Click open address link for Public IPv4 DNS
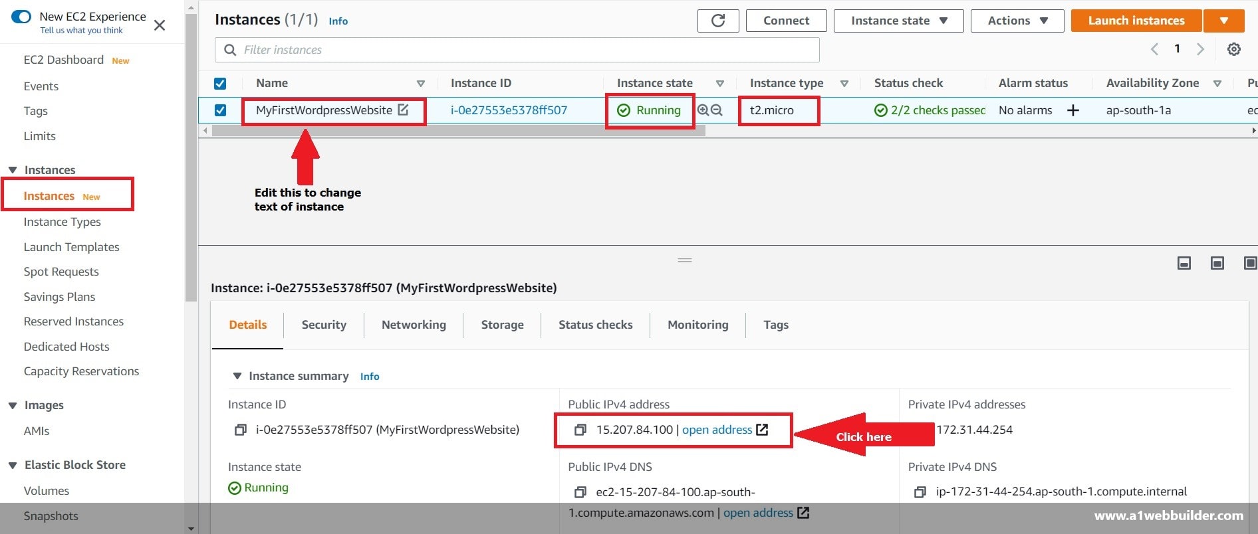This screenshot has width=1258, height=534. click(x=758, y=513)
